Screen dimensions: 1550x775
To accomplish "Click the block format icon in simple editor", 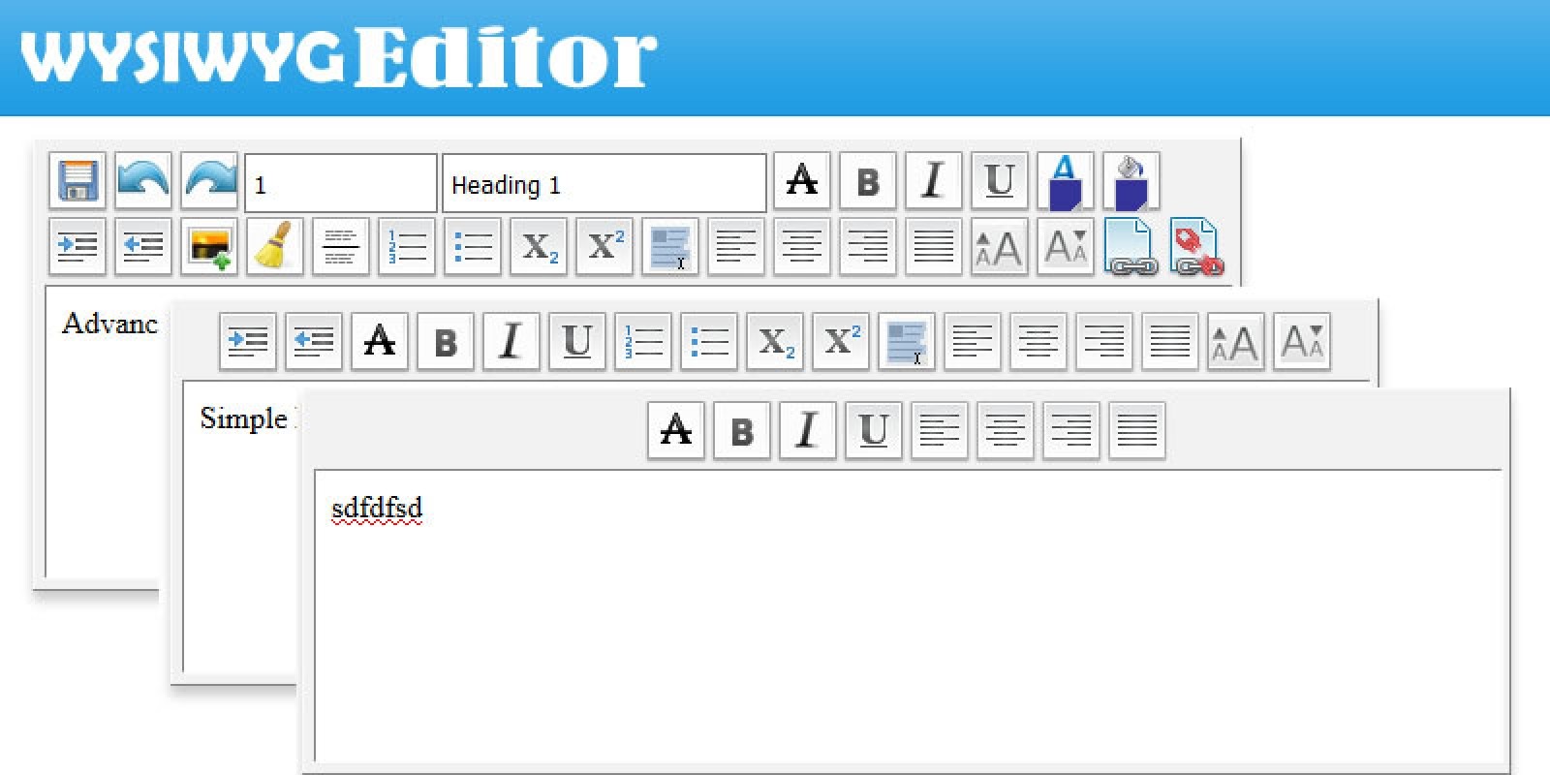I will (x=907, y=341).
